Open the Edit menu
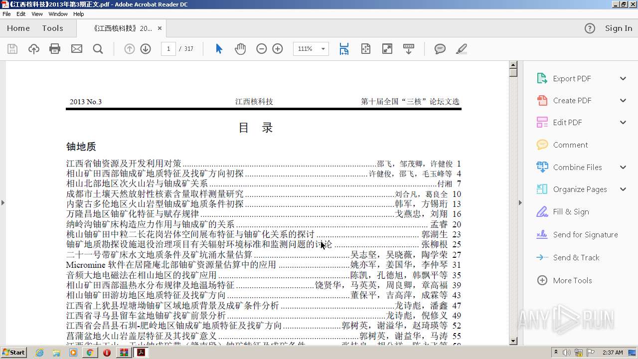Image resolution: width=638 pixels, height=359 pixels. tap(21, 14)
